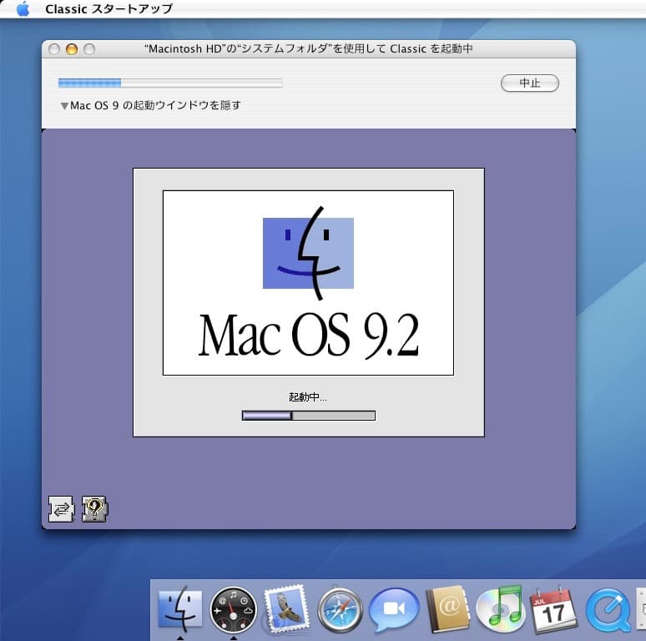Screen dimensions: 646x641
Task: Click the 'Mac OS 9.2' splash text
Action: 309,335
